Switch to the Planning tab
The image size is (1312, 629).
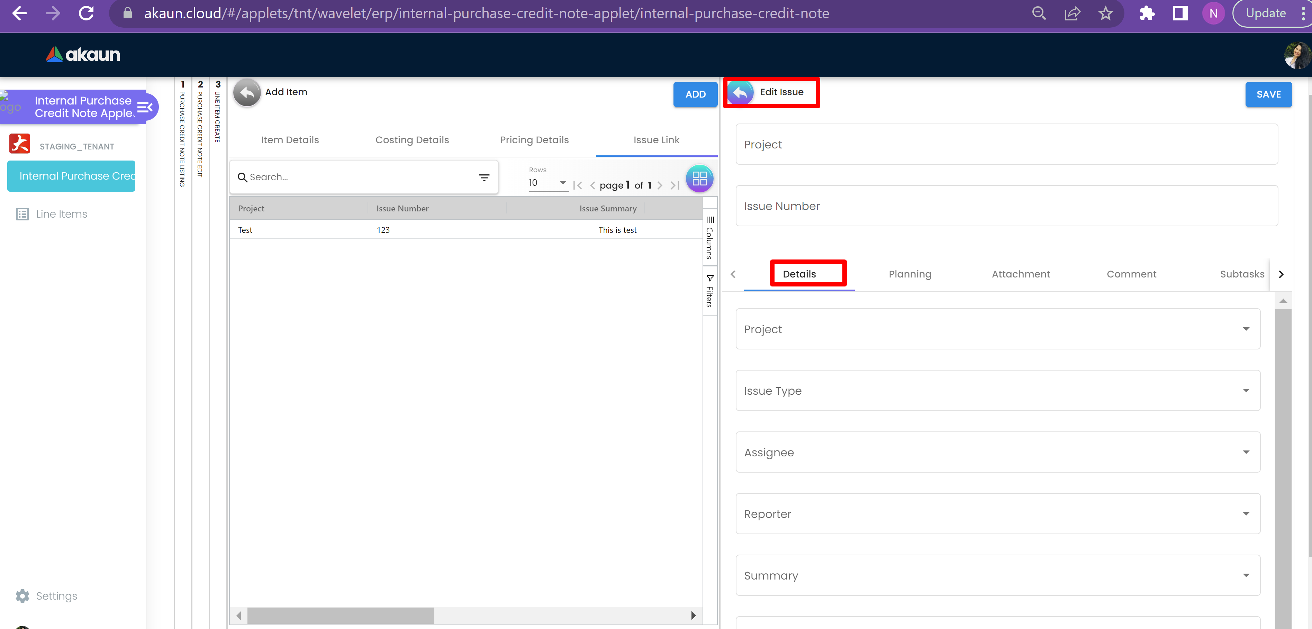(910, 274)
